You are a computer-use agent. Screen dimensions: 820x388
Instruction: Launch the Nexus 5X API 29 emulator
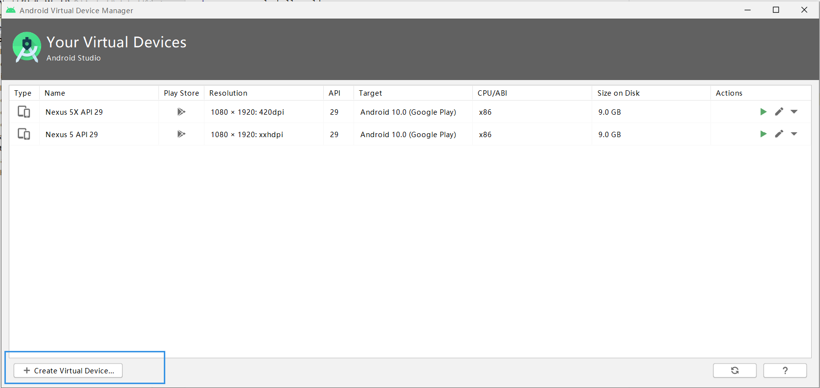pyautogui.click(x=763, y=112)
